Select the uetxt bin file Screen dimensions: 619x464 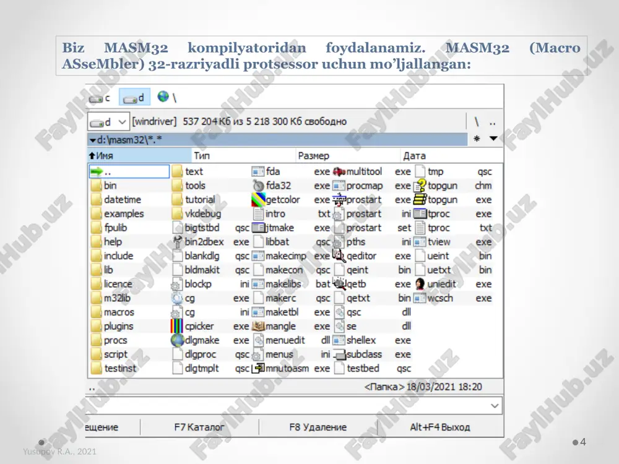pyautogui.click(x=453, y=270)
